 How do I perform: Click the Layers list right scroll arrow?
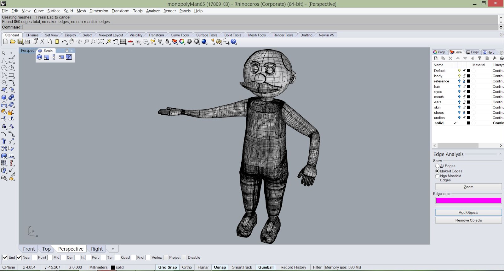501,146
